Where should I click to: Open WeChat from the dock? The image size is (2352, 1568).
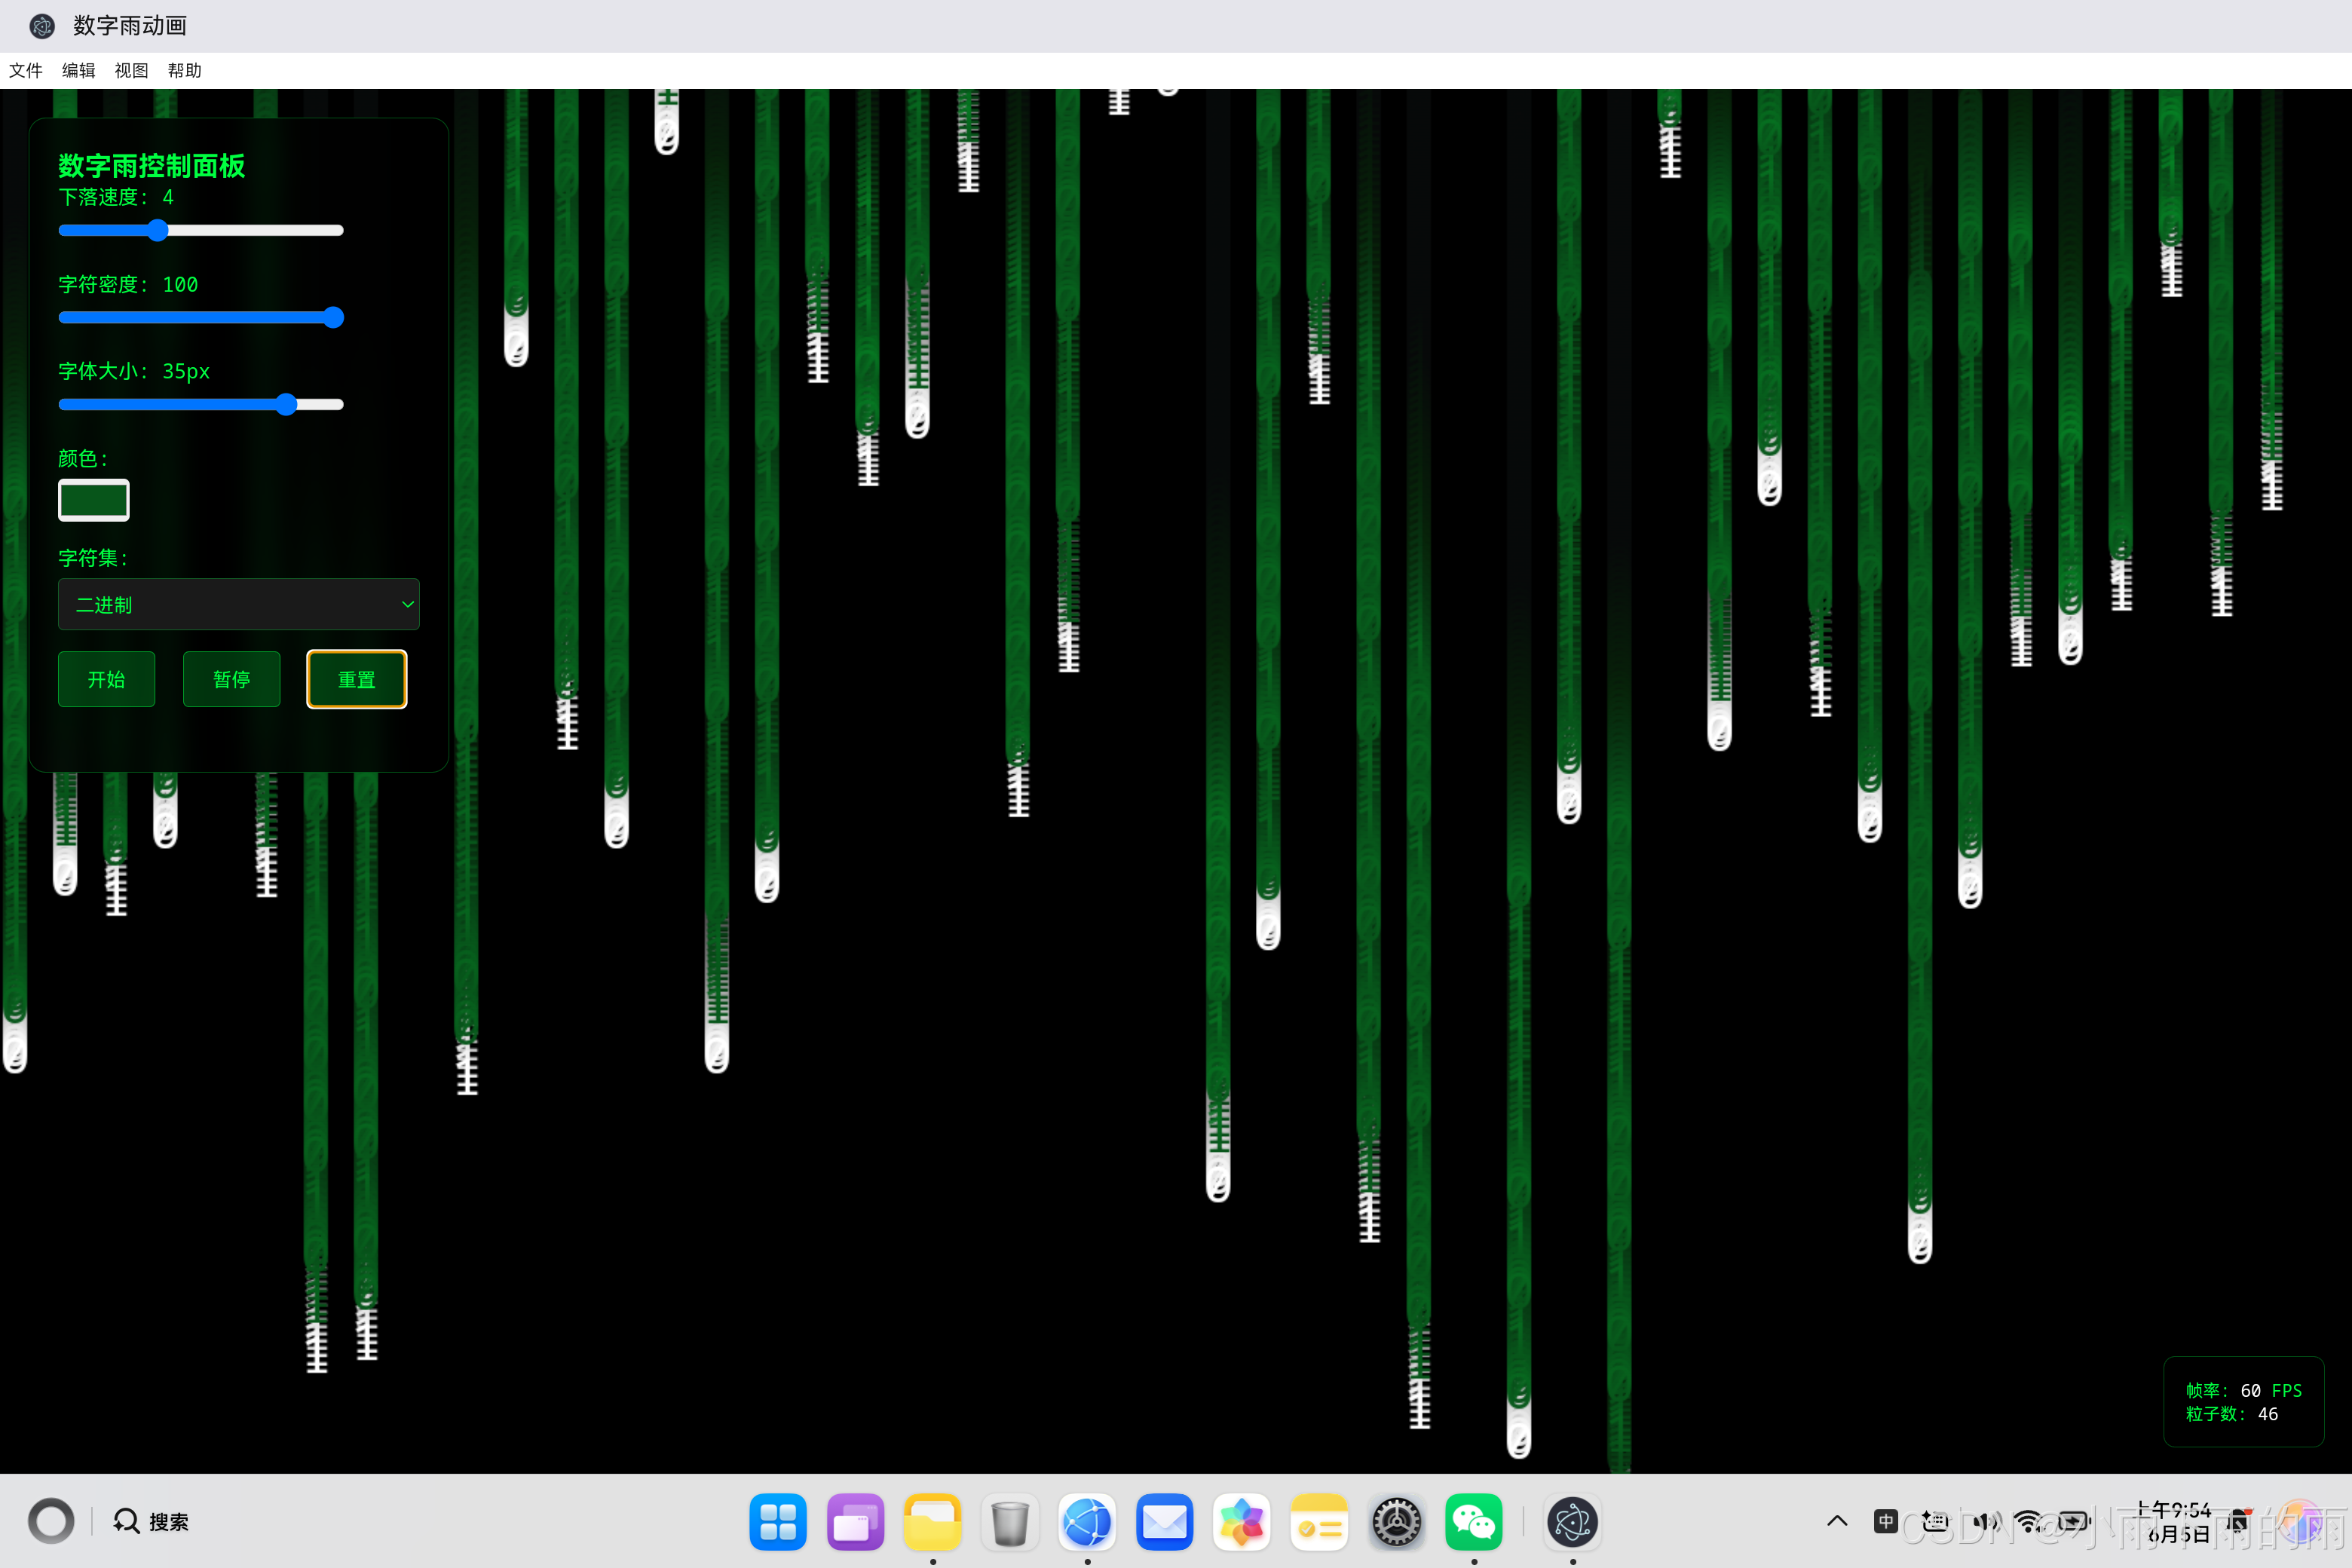tap(1474, 1522)
